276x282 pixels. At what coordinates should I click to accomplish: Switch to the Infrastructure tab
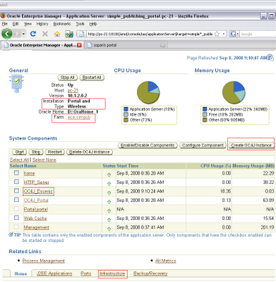(x=112, y=274)
